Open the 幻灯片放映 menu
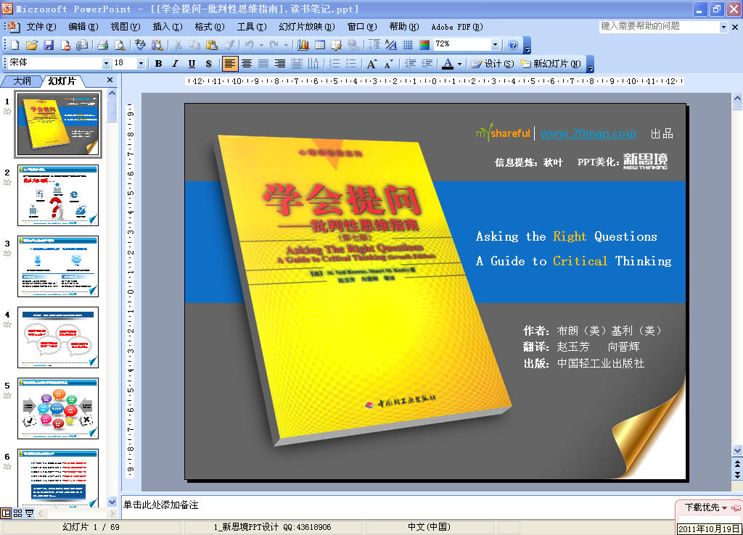Viewport: 743px width, 535px height. pyautogui.click(x=307, y=27)
